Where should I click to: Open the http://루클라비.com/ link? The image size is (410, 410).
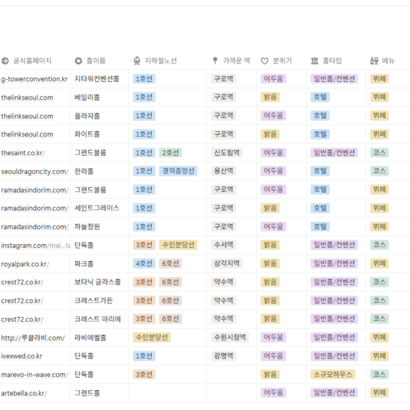(x=33, y=338)
